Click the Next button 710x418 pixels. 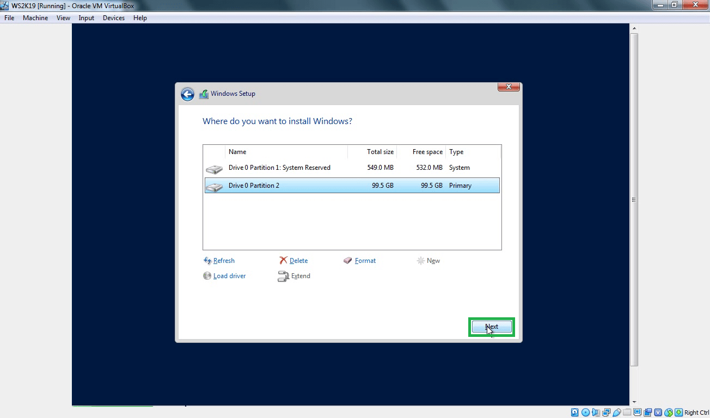coord(492,327)
